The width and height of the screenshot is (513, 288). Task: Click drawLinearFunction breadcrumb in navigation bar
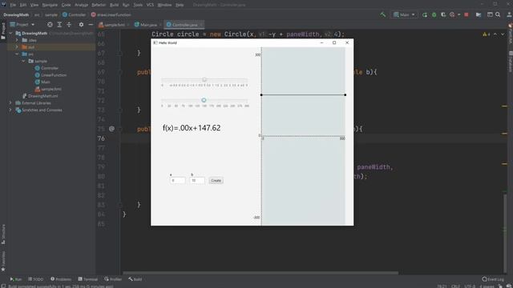click(x=111, y=14)
